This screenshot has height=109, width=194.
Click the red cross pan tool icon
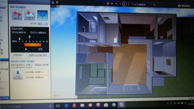coord(104,4)
